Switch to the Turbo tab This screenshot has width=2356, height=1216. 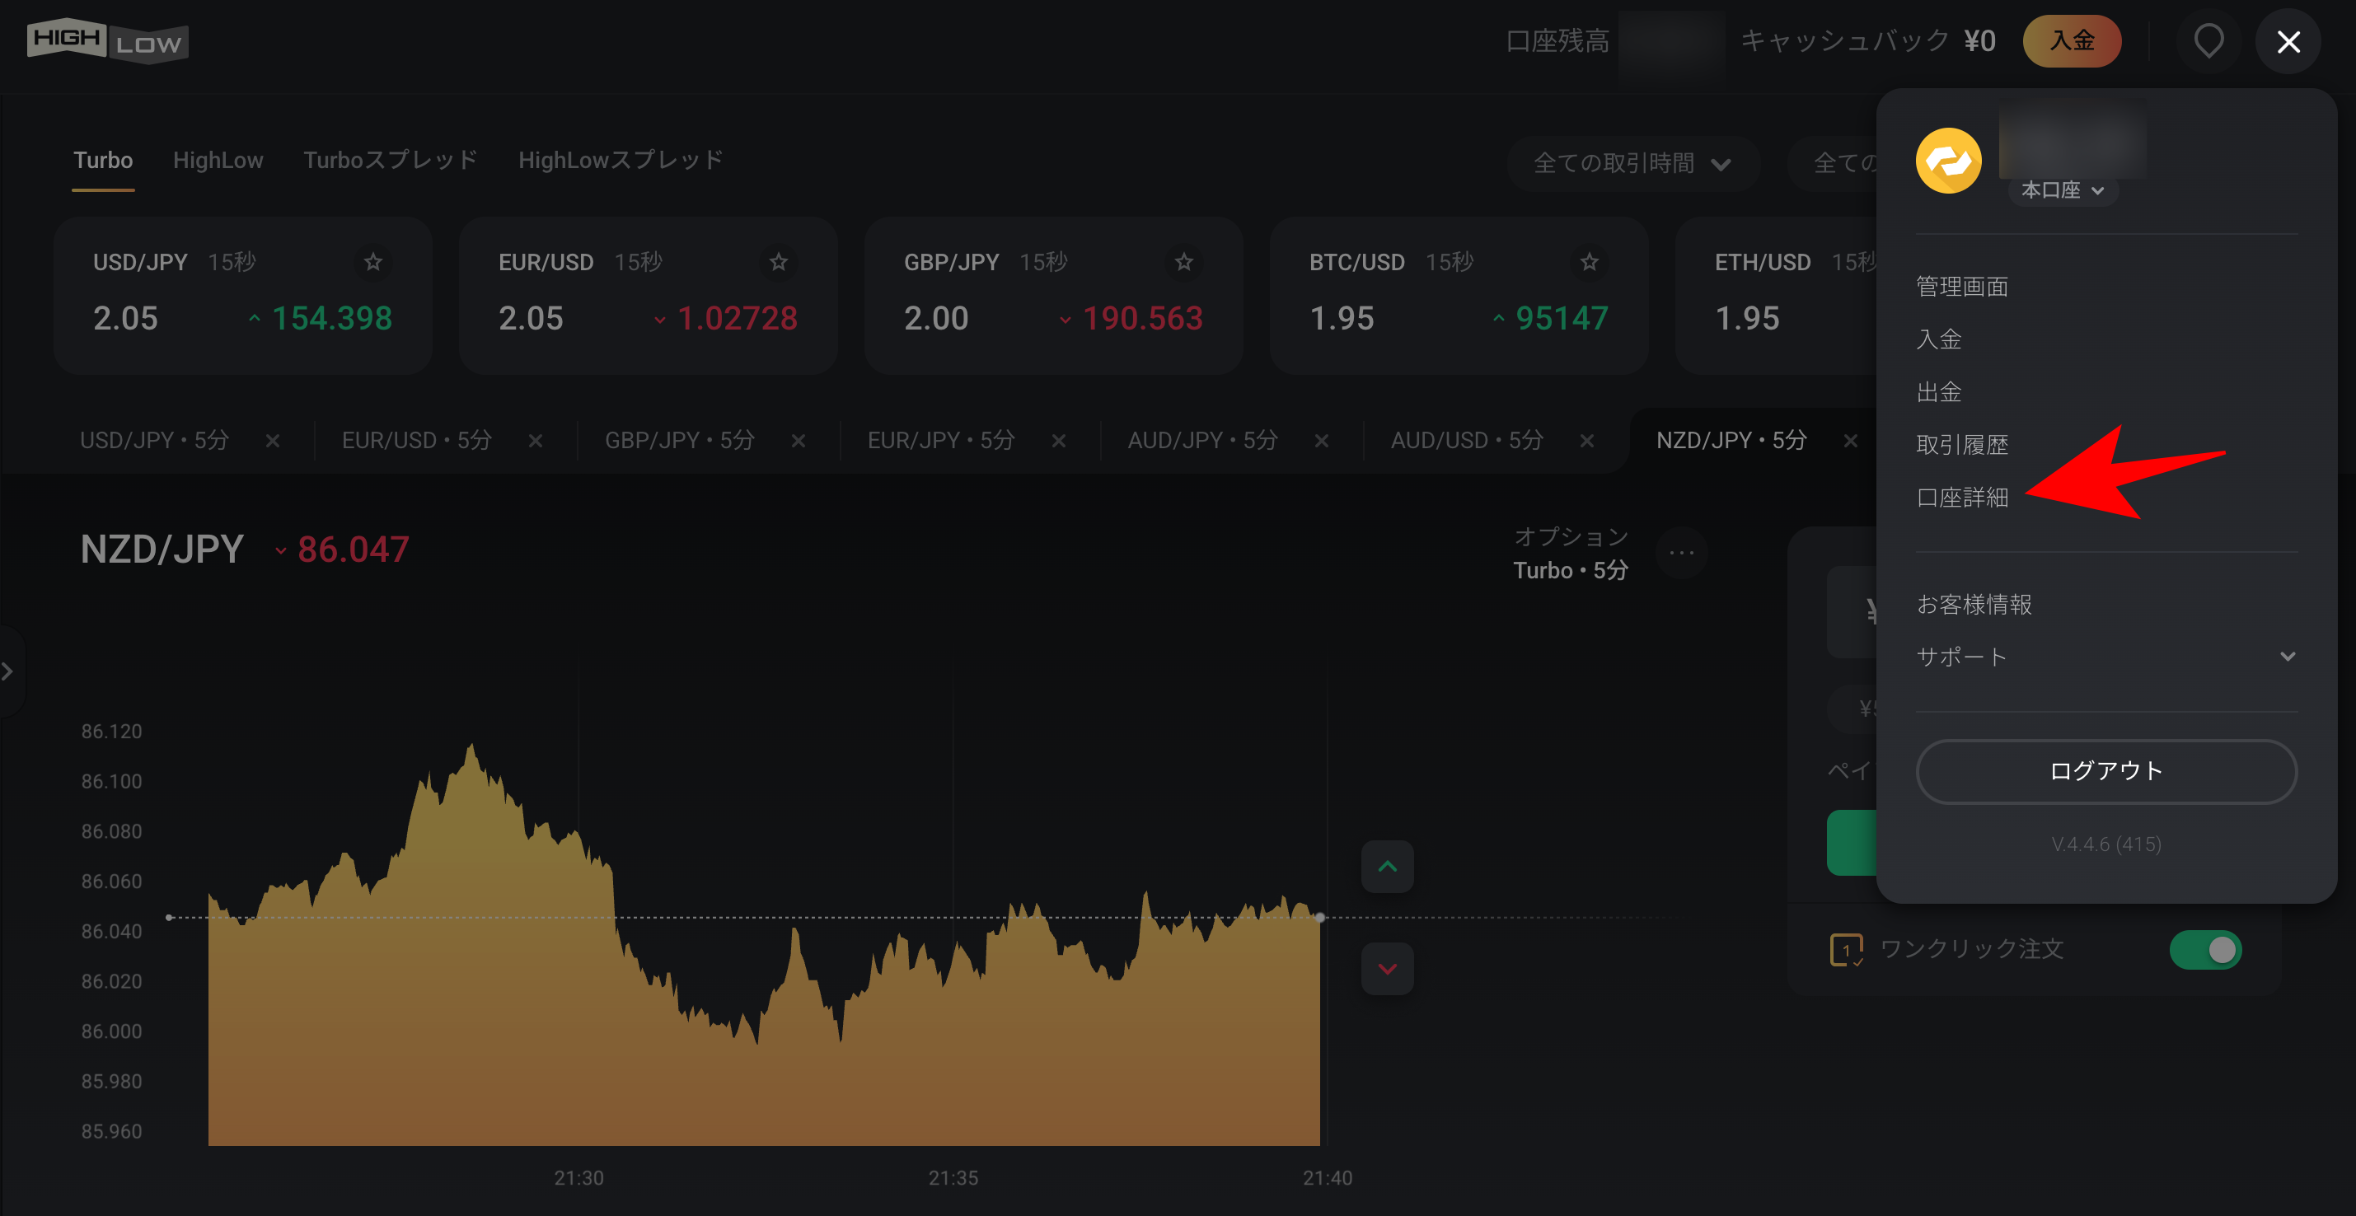[x=103, y=161]
